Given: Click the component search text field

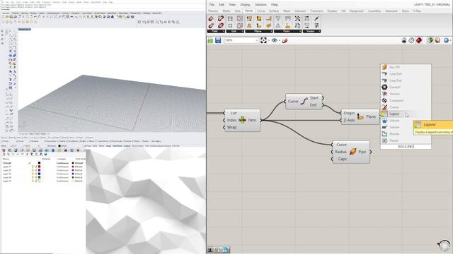Looking at the screenshot, I should coord(406,147).
